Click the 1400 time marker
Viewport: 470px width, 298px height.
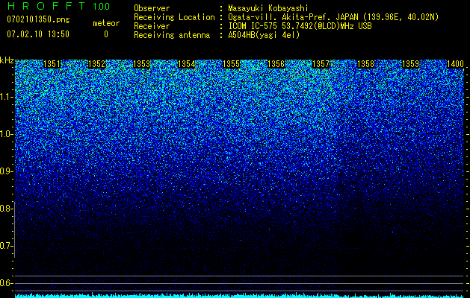coord(455,64)
